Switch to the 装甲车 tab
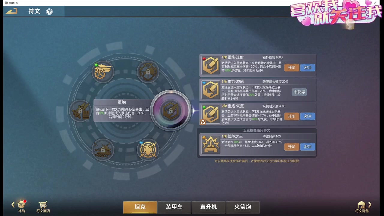 pyautogui.click(x=174, y=207)
